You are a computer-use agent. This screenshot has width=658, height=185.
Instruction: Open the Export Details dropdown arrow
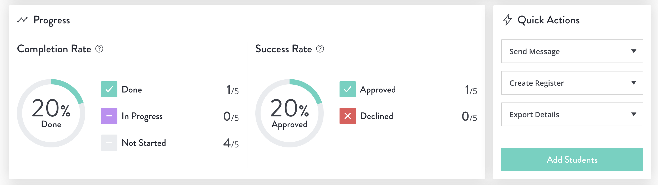tap(634, 114)
